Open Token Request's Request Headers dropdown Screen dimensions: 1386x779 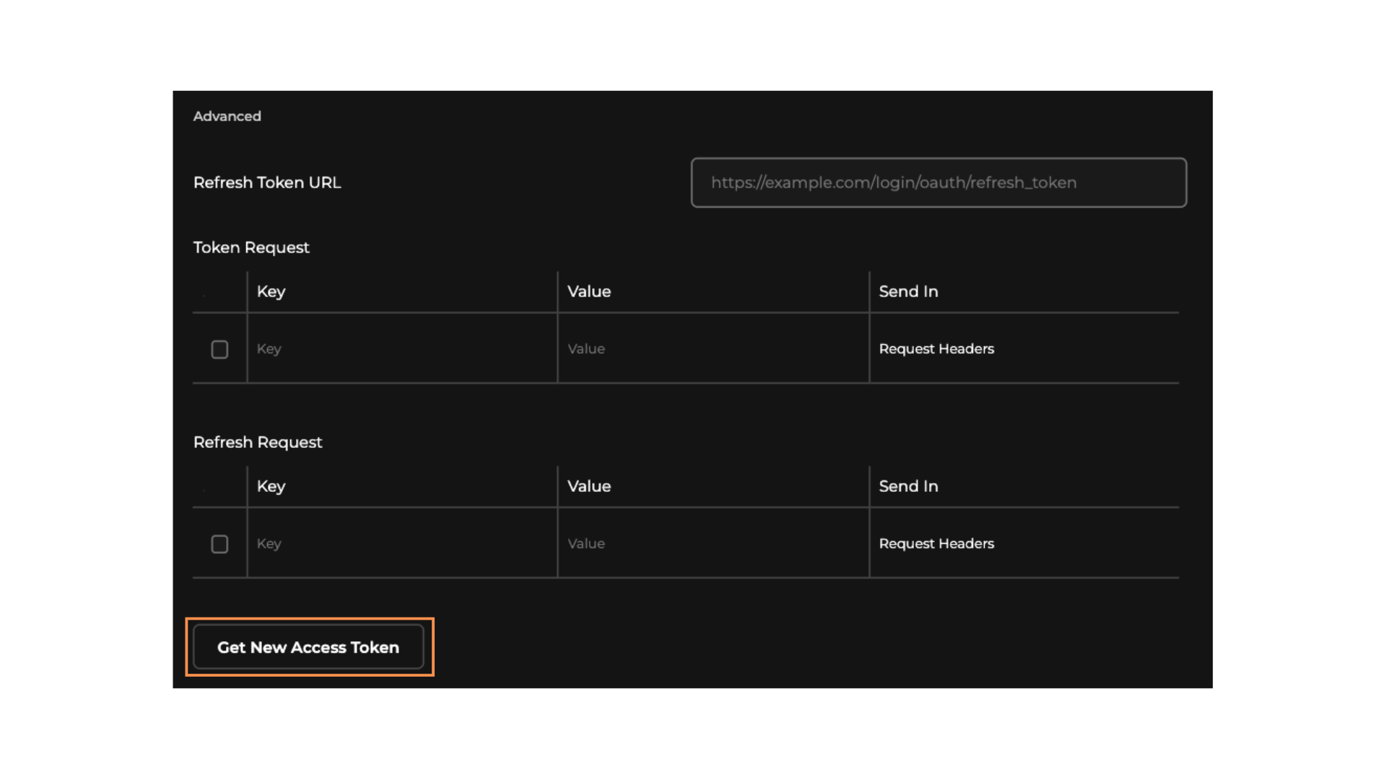[x=936, y=349]
